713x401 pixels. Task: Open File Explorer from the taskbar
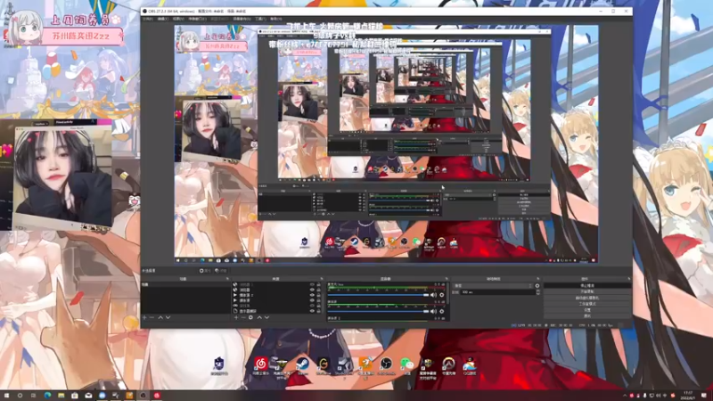coord(61,396)
